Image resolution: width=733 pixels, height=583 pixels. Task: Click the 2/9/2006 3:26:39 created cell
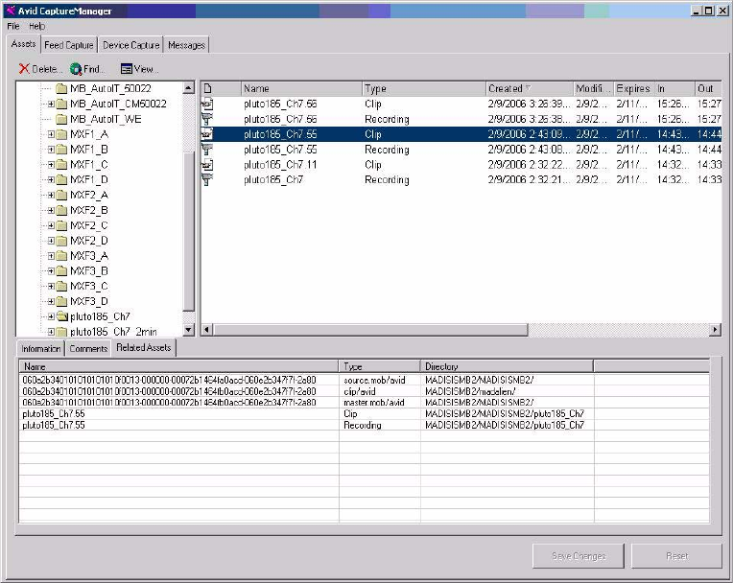pos(530,104)
